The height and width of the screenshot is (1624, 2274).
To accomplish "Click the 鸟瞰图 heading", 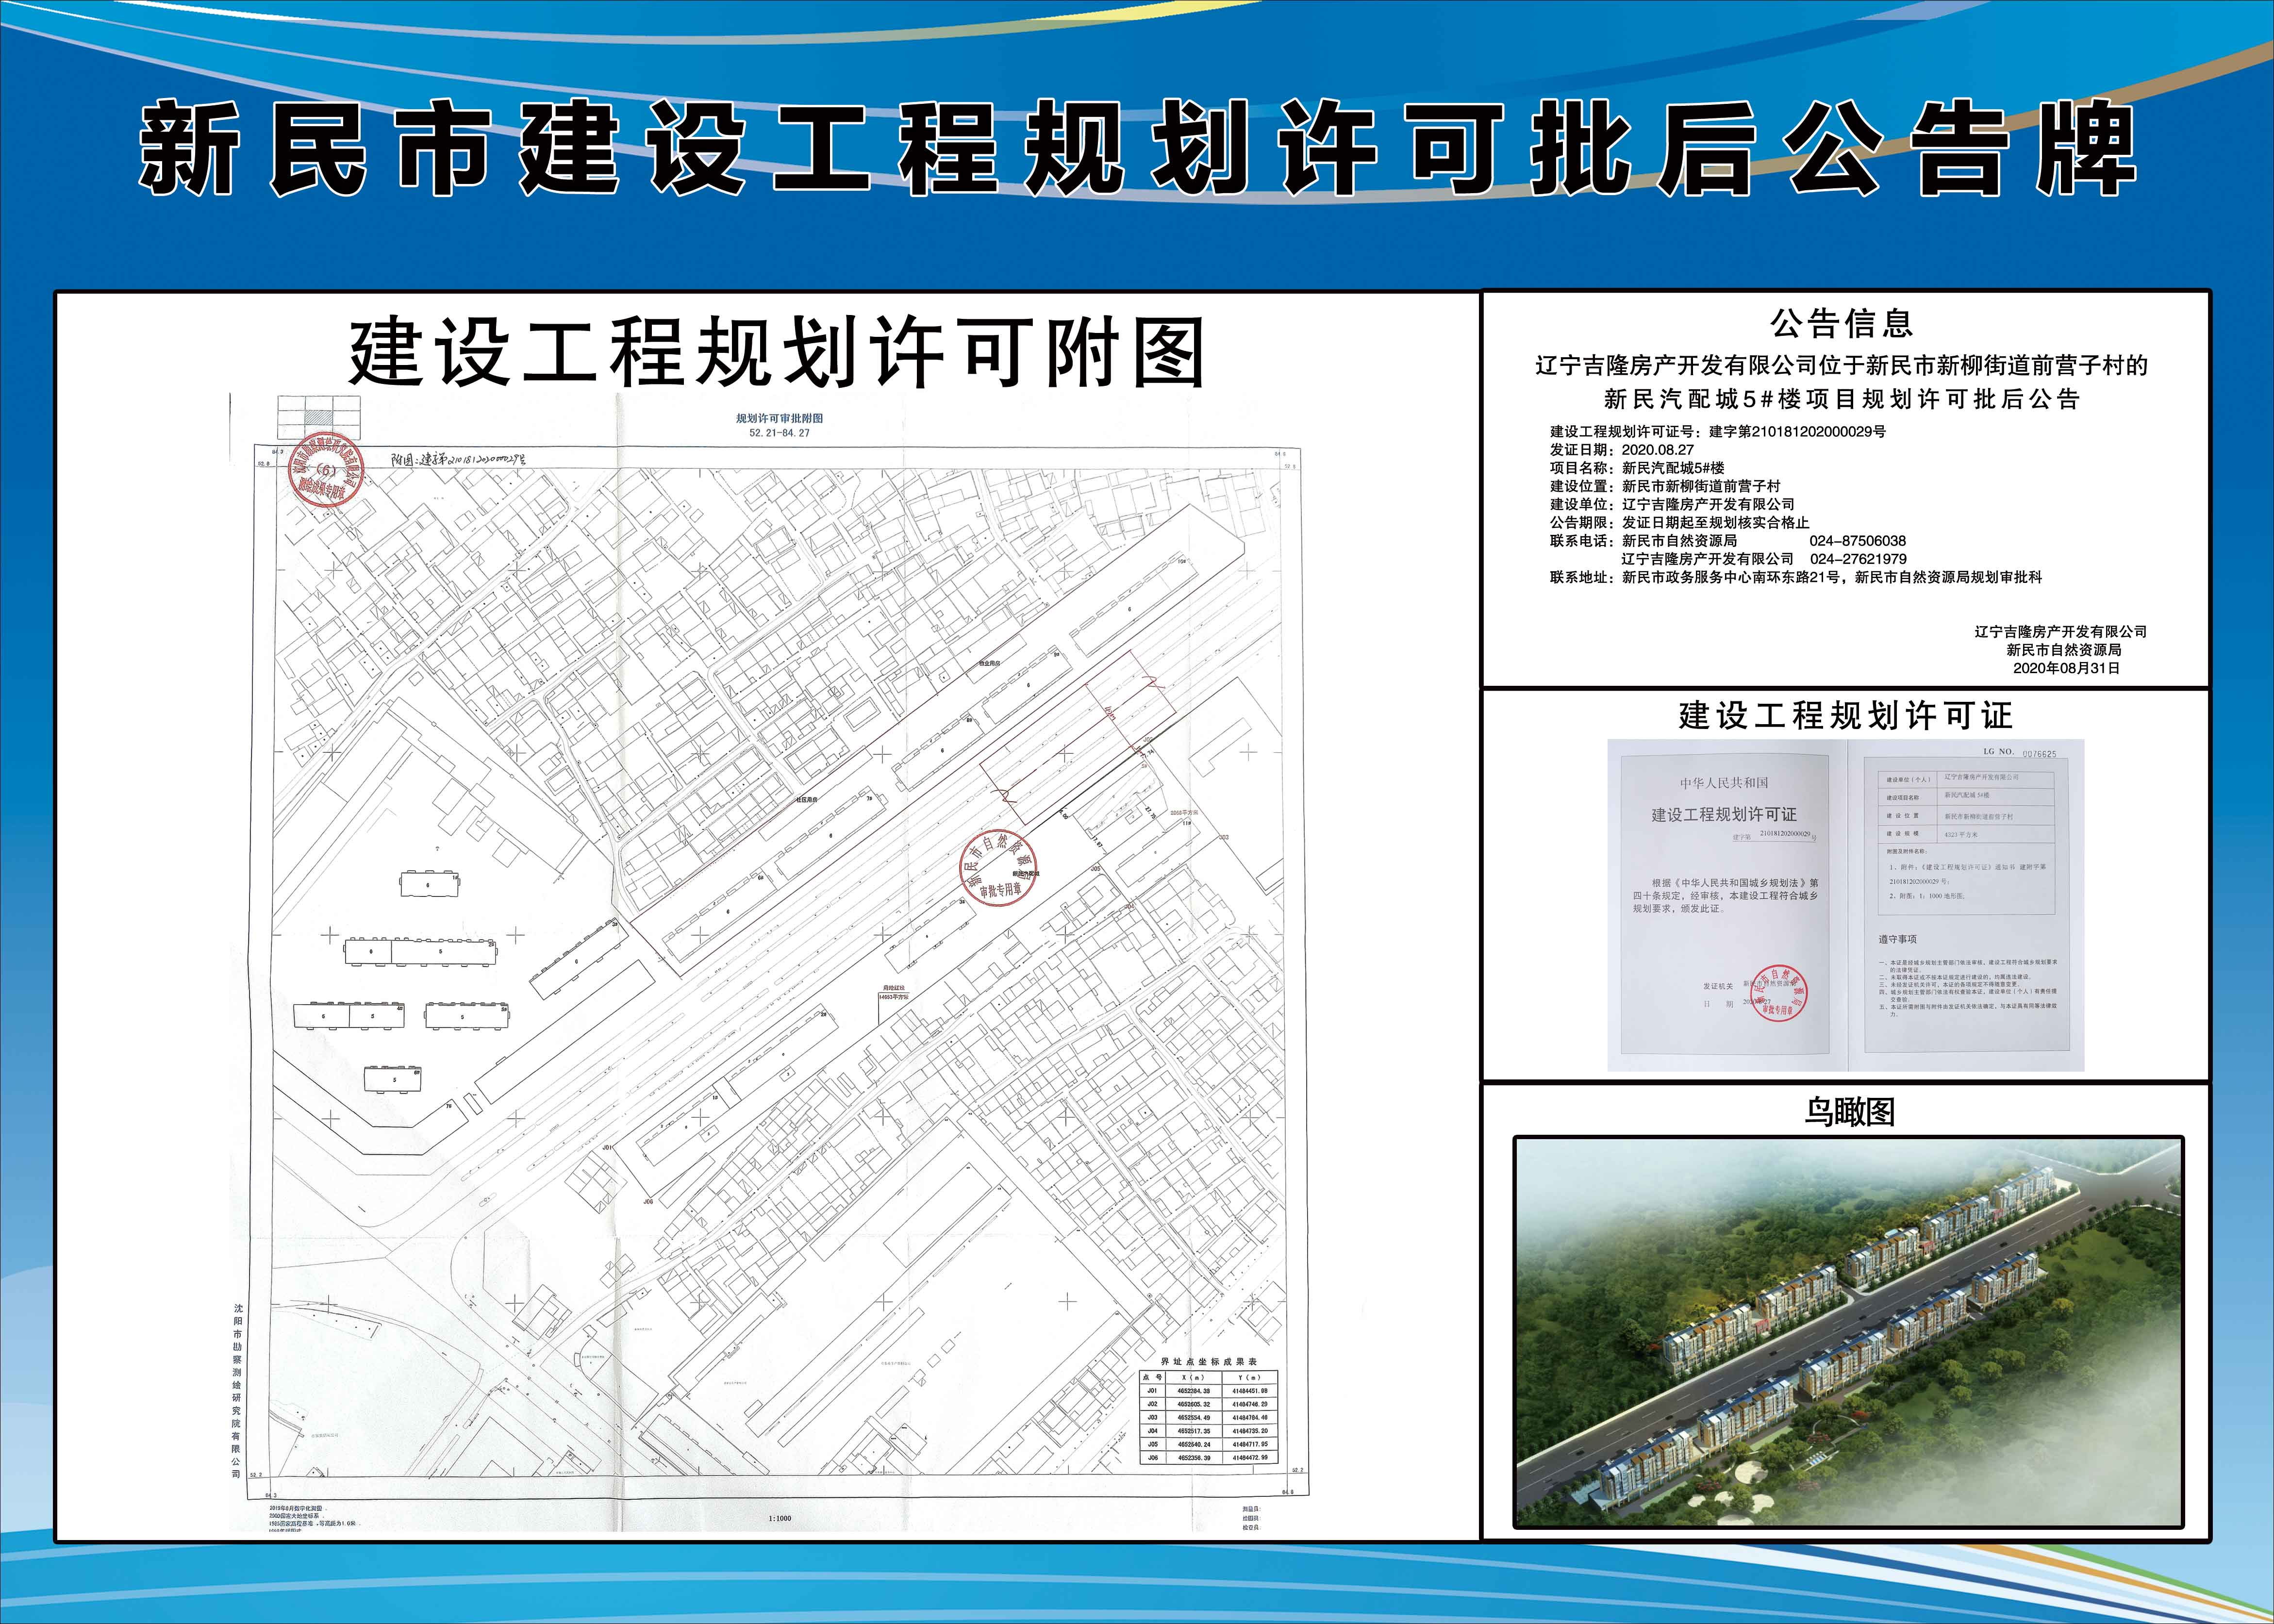I will (1849, 1112).
